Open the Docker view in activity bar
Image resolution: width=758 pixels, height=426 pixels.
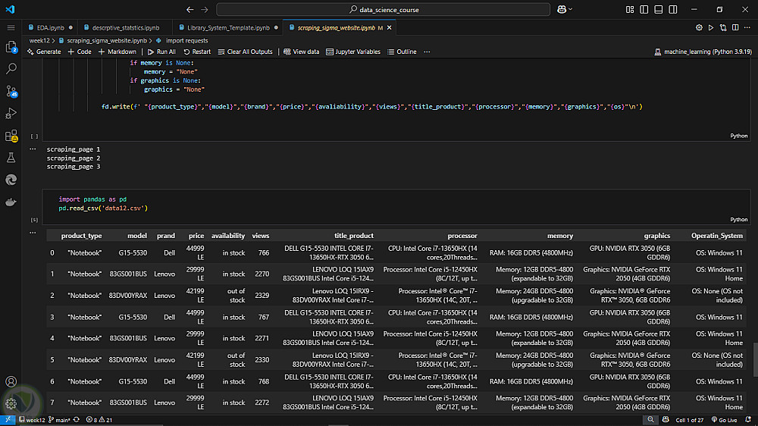[11, 202]
